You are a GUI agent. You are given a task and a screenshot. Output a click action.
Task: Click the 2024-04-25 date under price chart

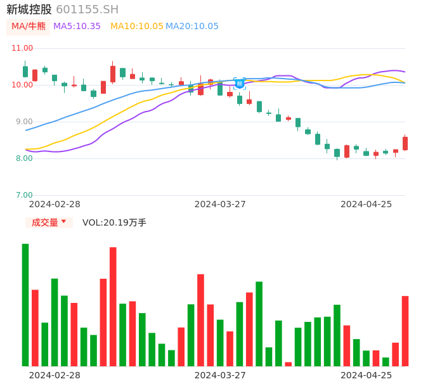(x=367, y=204)
